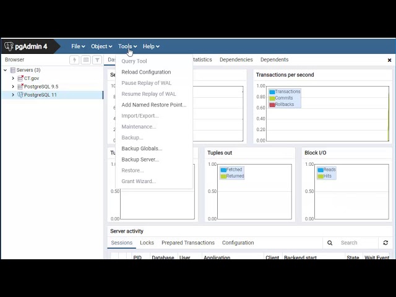
Task: Expand the PostgreSQL 9.5 server node
Action: point(13,87)
